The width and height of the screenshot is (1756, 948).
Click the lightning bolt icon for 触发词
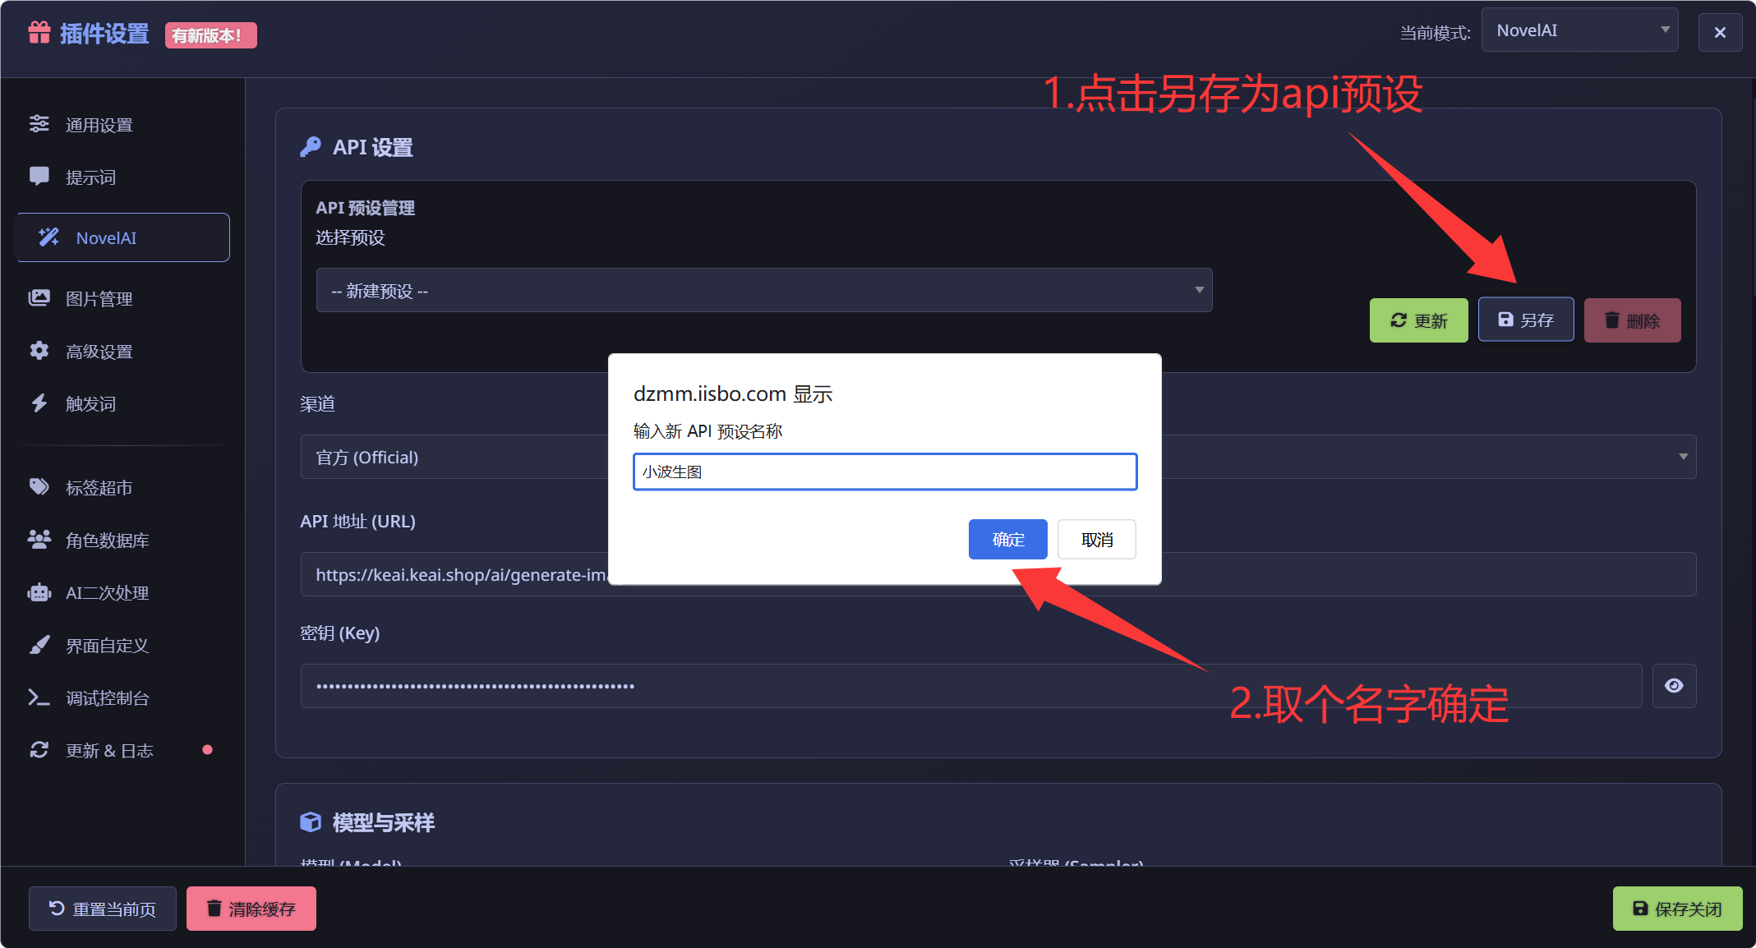click(39, 403)
